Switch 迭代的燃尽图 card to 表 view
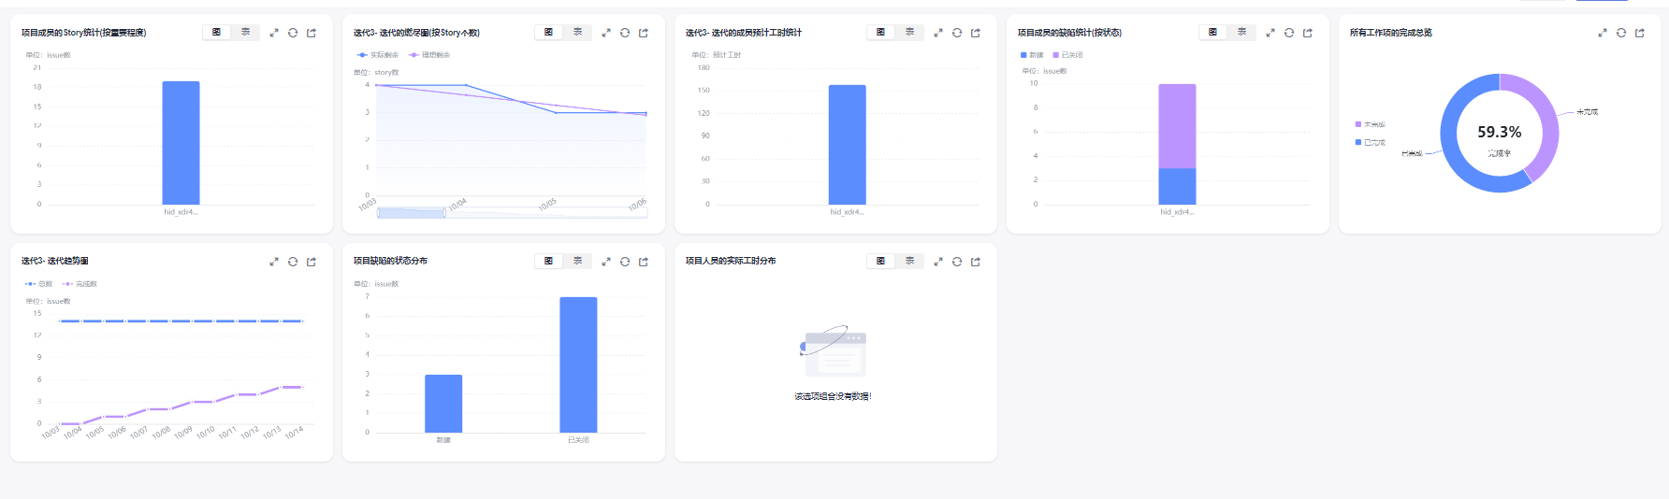1669x499 pixels. (x=578, y=33)
